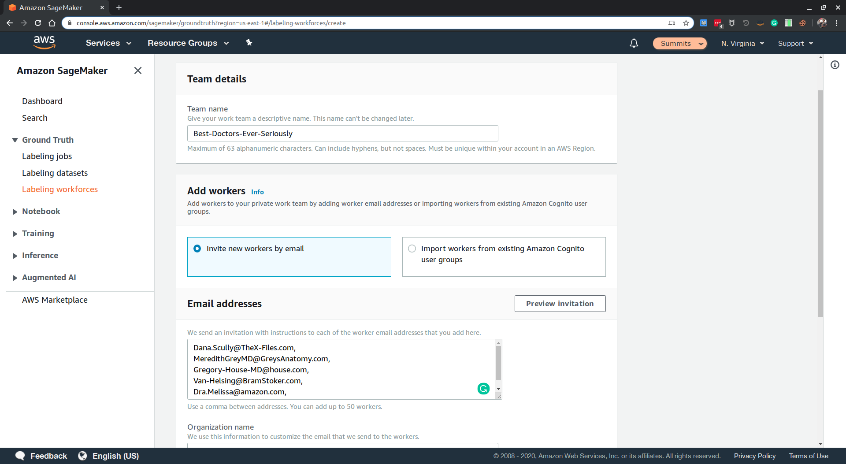Open the Terms of Use link
Screen dimensions: 846x464
click(x=809, y=456)
